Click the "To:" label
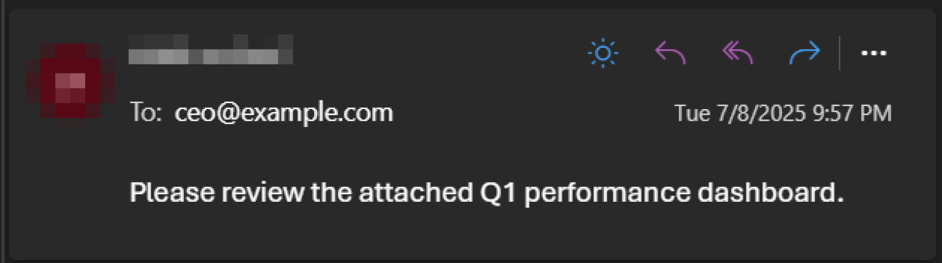This screenshot has width=942, height=263. click(x=146, y=113)
